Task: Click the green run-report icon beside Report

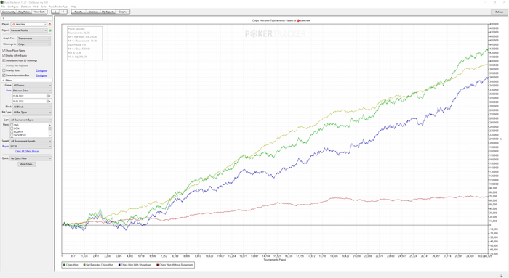Action: 50,30
